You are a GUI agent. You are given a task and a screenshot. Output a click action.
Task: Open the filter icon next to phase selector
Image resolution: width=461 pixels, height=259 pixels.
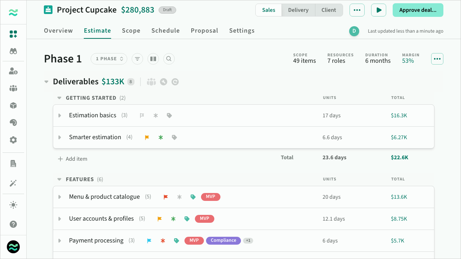(x=137, y=59)
